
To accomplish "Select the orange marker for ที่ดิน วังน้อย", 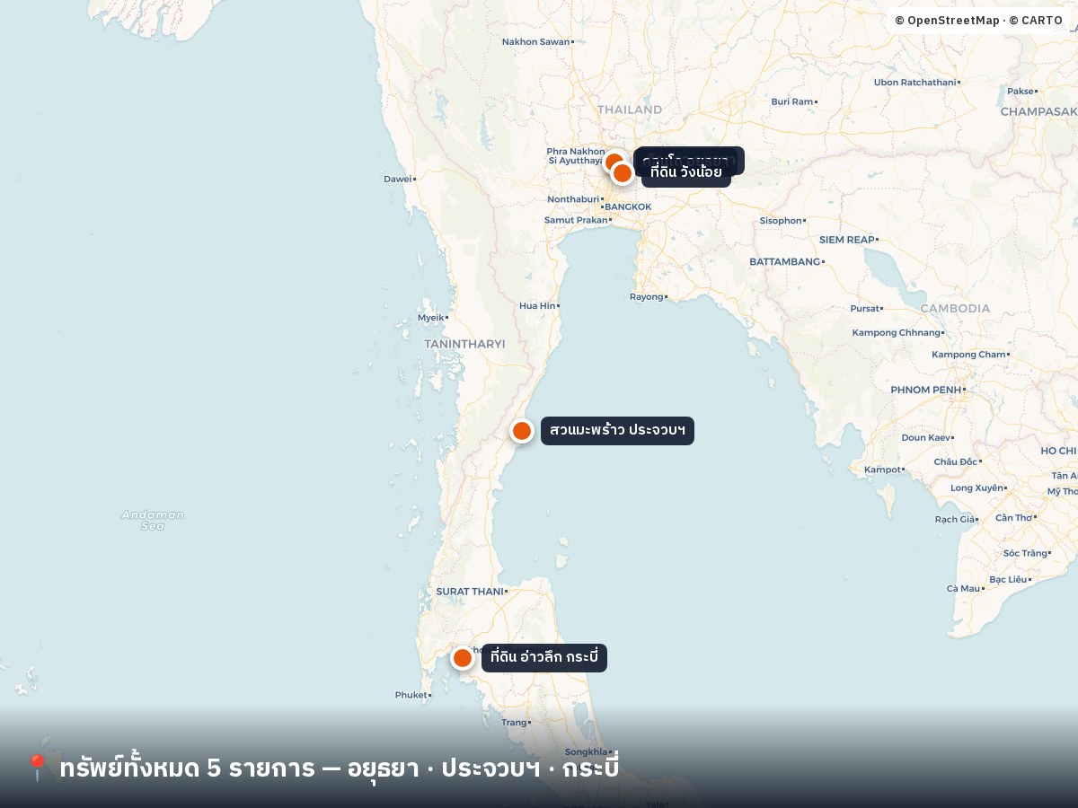I will coord(623,173).
